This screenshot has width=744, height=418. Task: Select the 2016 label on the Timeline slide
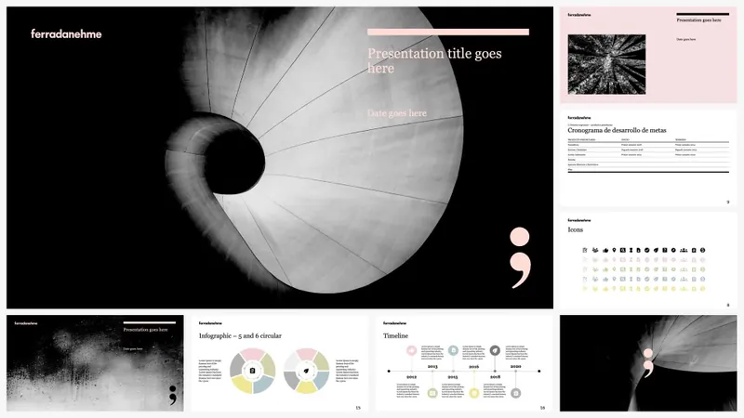coord(474,366)
